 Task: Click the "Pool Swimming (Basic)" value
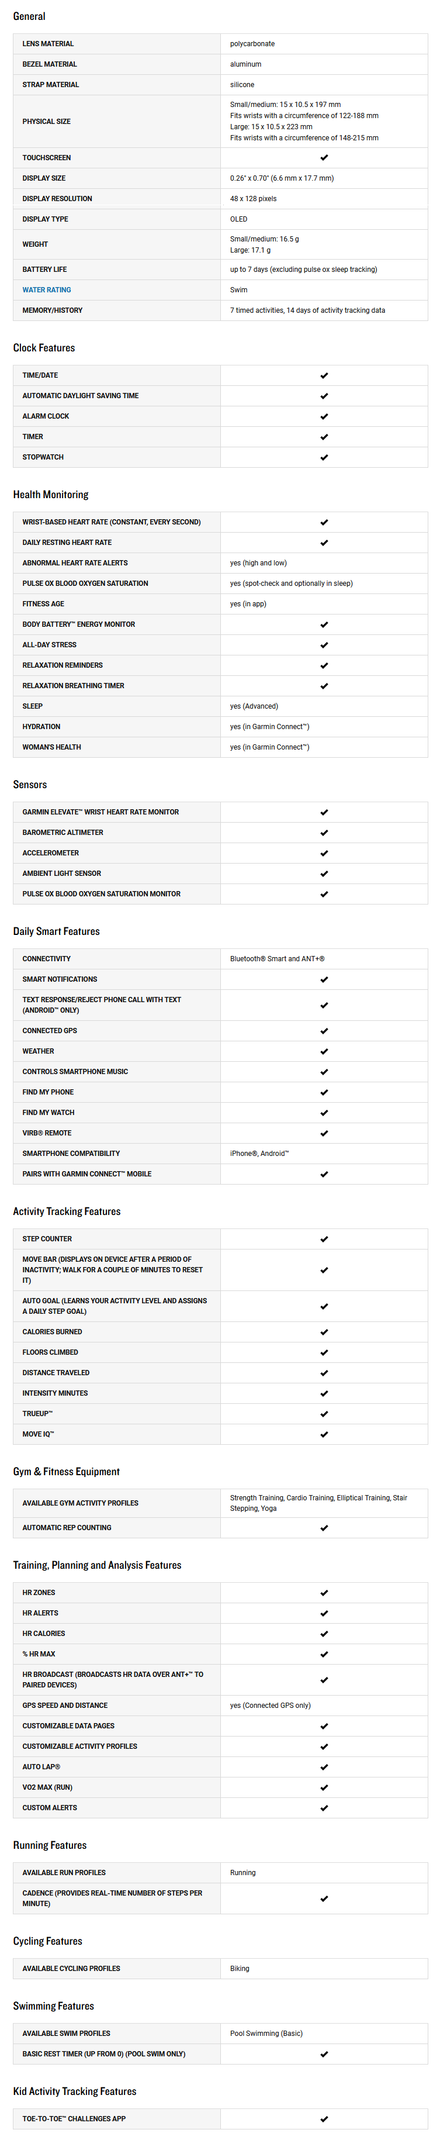coord(266,2034)
